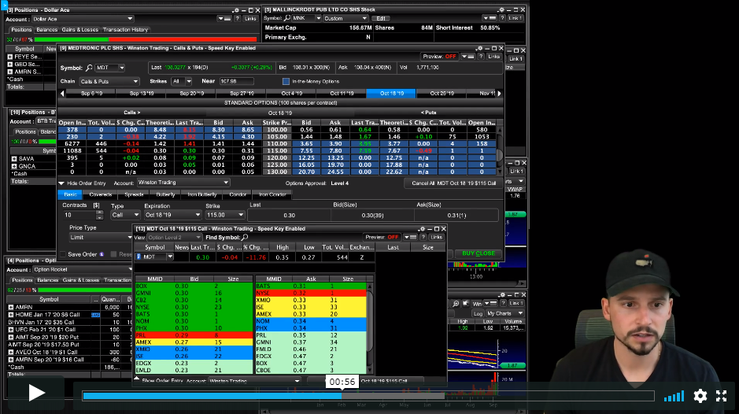Enter fullscreen video mode
The image size is (739, 414).
click(721, 396)
